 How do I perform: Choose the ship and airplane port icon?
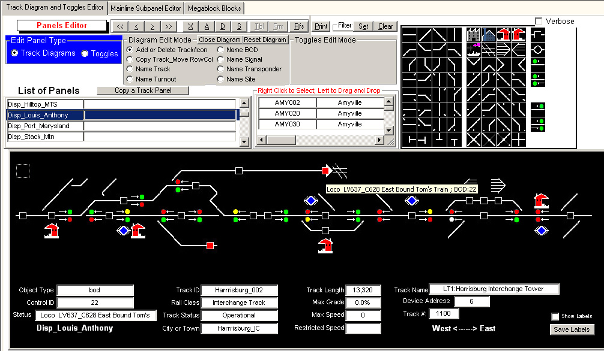pyautogui.click(x=474, y=50)
